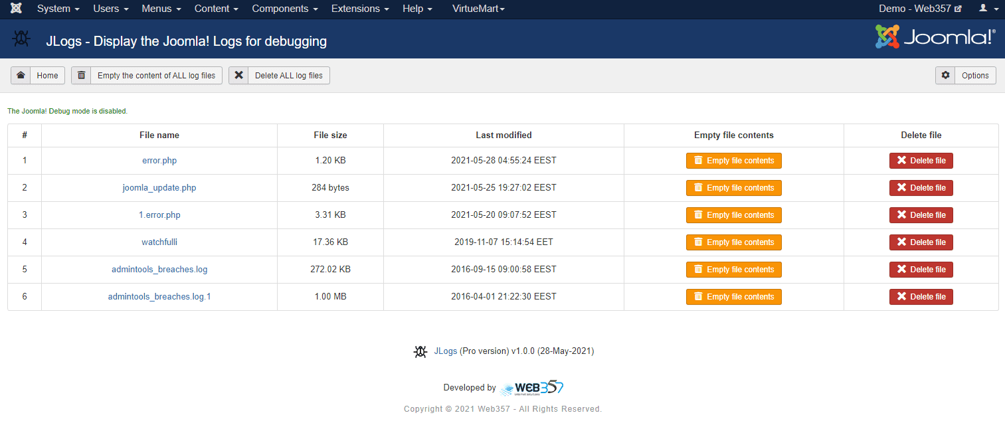Click the Web357 logo in footer
The height and width of the screenshot is (431, 1005).
click(531, 388)
